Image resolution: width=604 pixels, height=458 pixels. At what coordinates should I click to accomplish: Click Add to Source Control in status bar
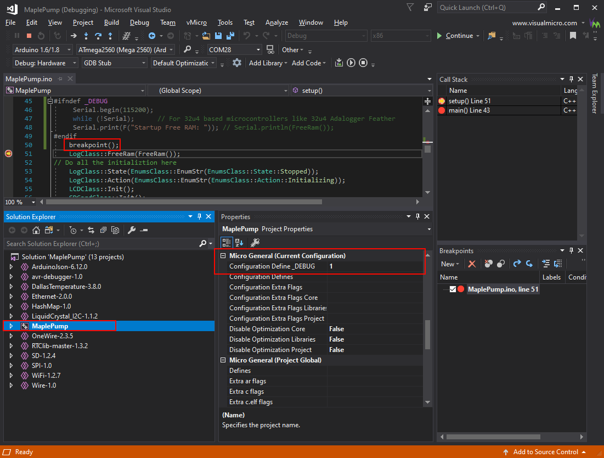[545, 452]
